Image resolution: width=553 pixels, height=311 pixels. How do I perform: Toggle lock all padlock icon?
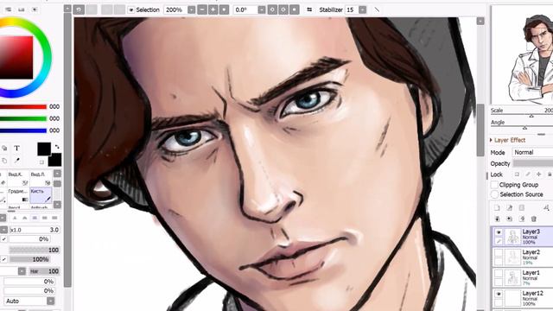click(550, 175)
